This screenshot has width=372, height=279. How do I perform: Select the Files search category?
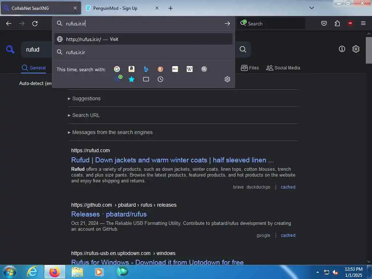pos(250,68)
